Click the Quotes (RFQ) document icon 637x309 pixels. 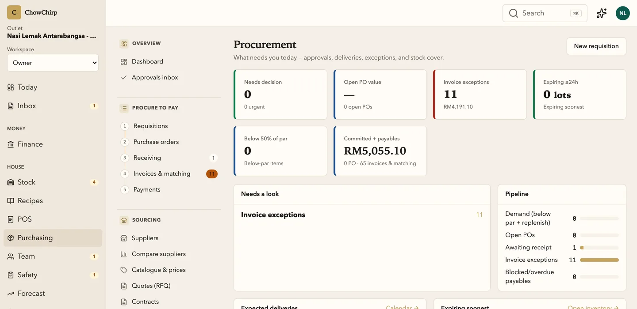124,286
